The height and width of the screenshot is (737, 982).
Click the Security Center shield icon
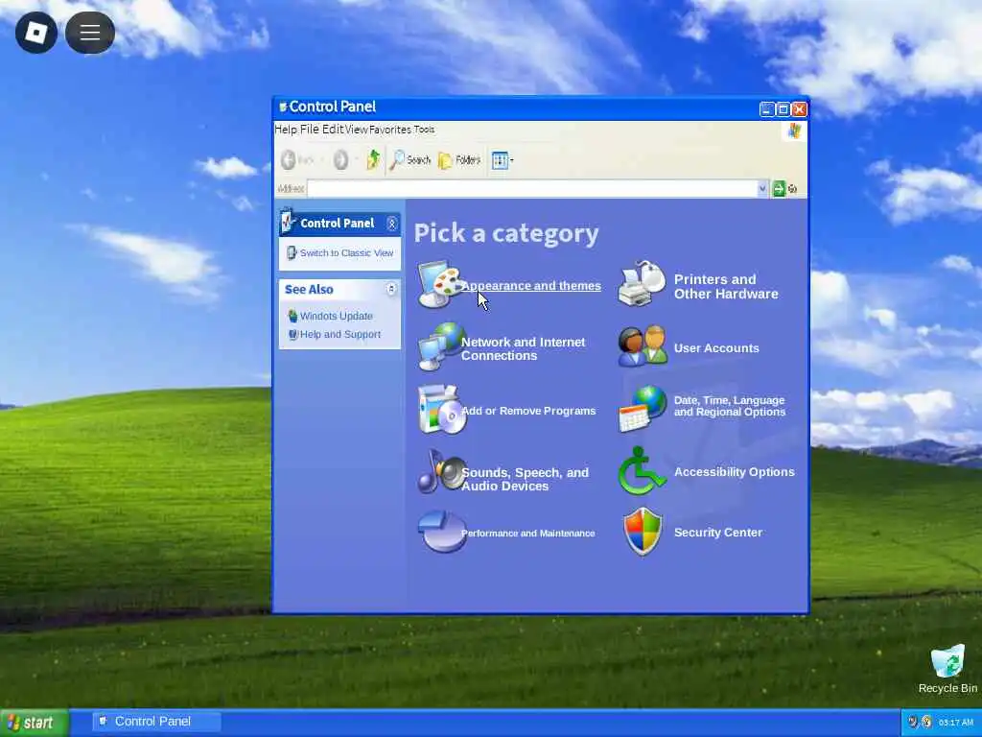pos(643,532)
